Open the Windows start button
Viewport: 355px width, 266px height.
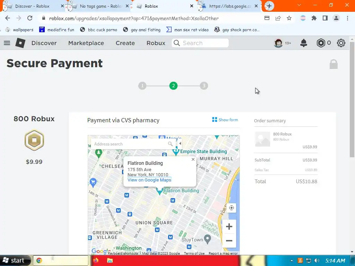[x=15, y=260]
